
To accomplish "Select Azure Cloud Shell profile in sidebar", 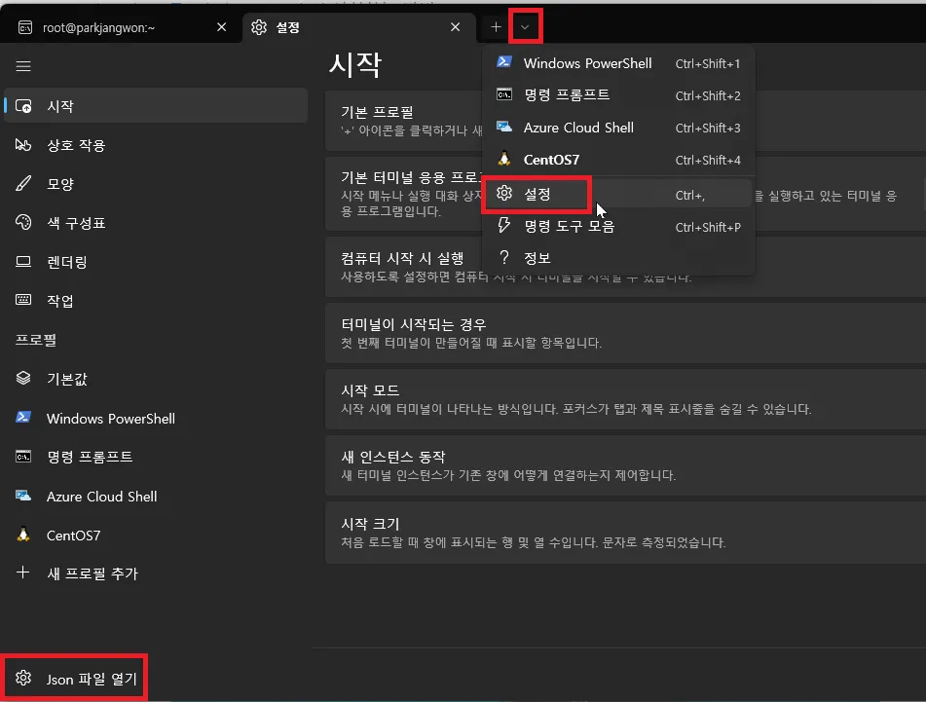I will click(x=156, y=496).
